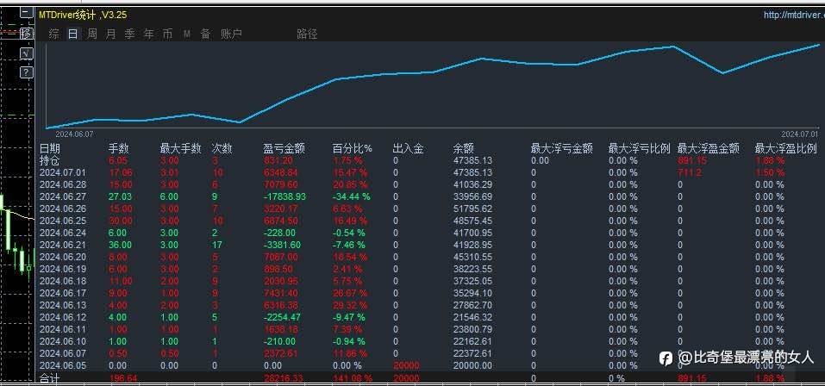Click the loss value -3381.60

(x=283, y=245)
